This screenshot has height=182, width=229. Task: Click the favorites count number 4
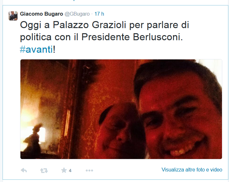pyautogui.click(x=70, y=171)
